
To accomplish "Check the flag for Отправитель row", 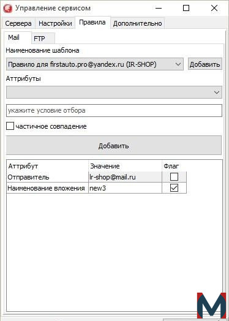I will [174, 177].
